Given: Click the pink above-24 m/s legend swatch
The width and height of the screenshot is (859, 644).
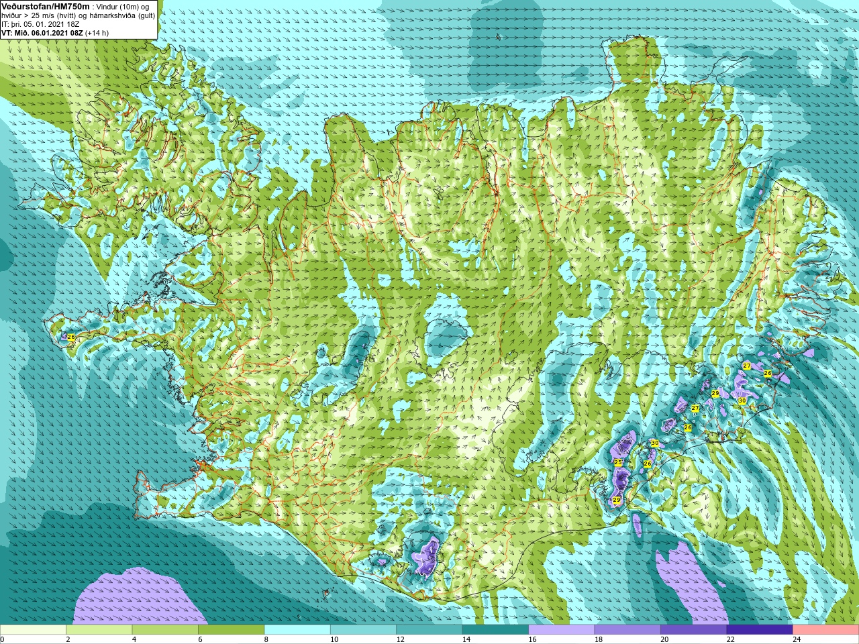Looking at the screenshot, I should click(x=826, y=630).
